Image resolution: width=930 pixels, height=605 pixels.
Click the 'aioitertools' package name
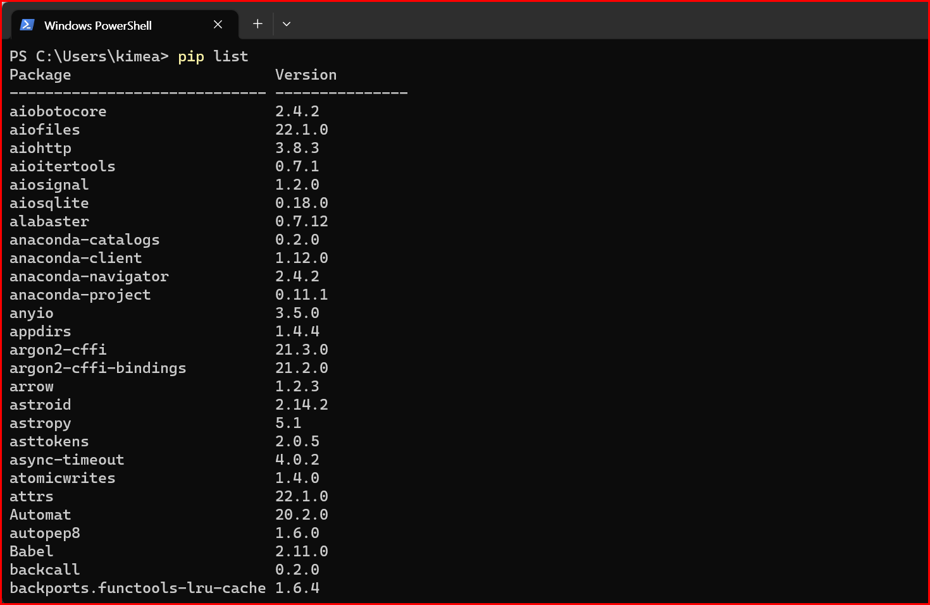[62, 166]
